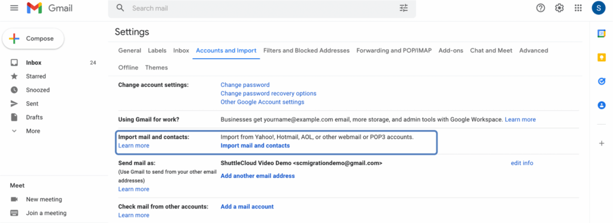Compose a new email
This screenshot has height=223, width=613.
(34, 39)
